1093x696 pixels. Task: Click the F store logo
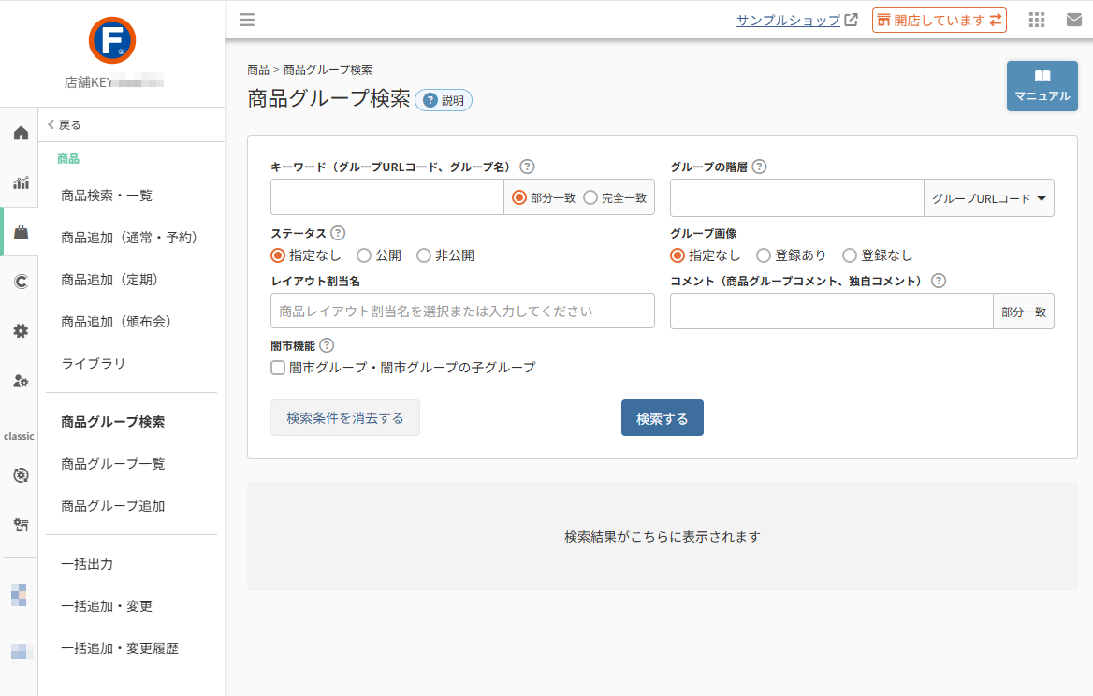click(112, 40)
